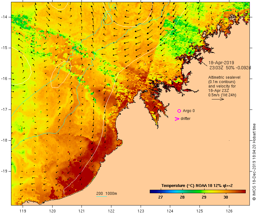Click the 'Argo 0' legend label
The height and width of the screenshot is (214, 258).
pyautogui.click(x=189, y=111)
